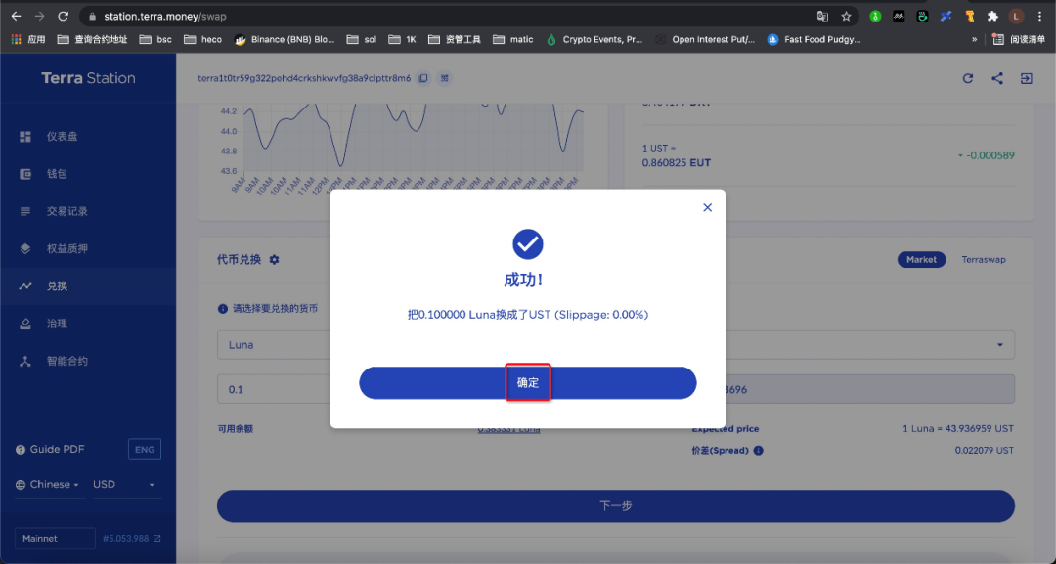Click the 确定 confirm button in dialog
Screen dimensions: 1056x564
pos(527,383)
